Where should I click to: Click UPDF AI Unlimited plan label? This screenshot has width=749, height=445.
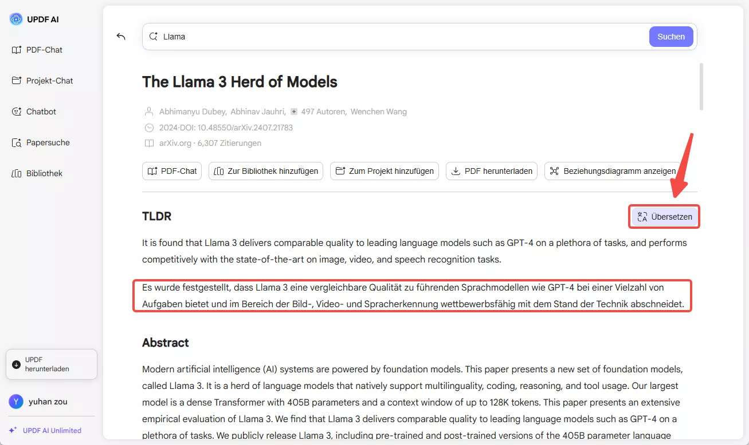pyautogui.click(x=52, y=430)
